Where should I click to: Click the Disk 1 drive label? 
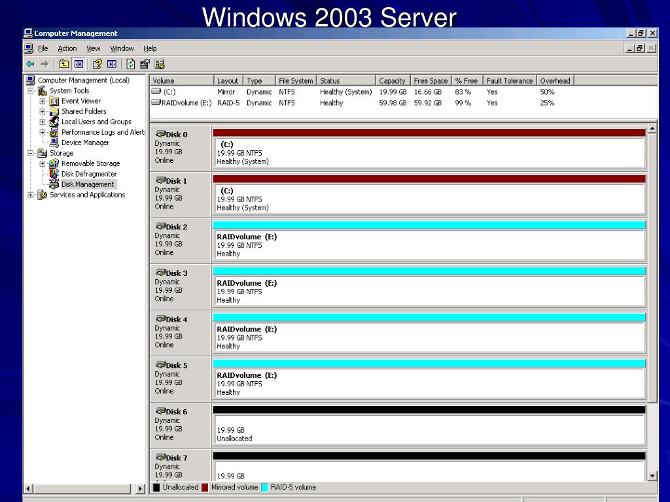(x=176, y=180)
